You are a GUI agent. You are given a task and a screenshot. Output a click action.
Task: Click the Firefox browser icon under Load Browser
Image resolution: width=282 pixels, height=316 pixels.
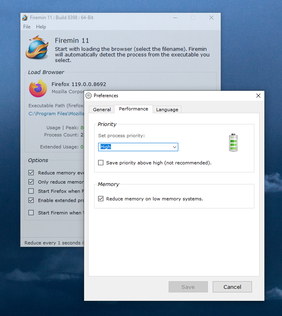coord(38,88)
